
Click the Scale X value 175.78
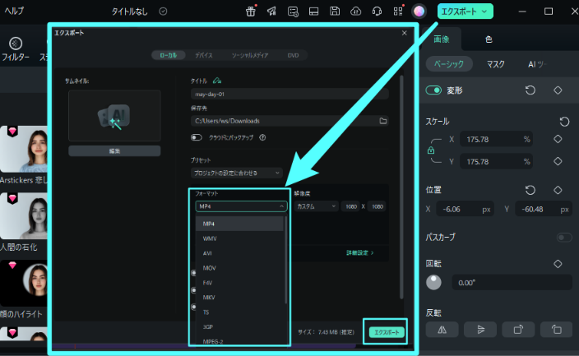[478, 139]
